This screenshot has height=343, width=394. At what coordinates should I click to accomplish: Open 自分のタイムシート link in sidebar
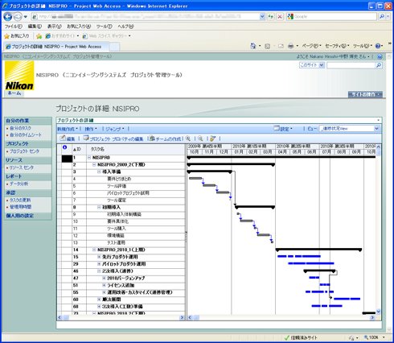pyautogui.click(x=26, y=135)
